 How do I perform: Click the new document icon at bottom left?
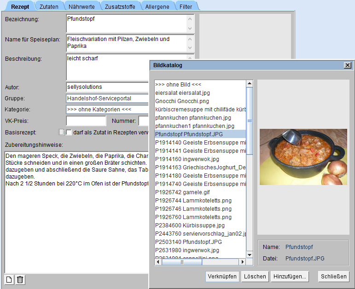(x=9, y=279)
